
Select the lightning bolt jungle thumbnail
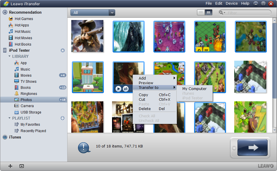(x=250, y=117)
